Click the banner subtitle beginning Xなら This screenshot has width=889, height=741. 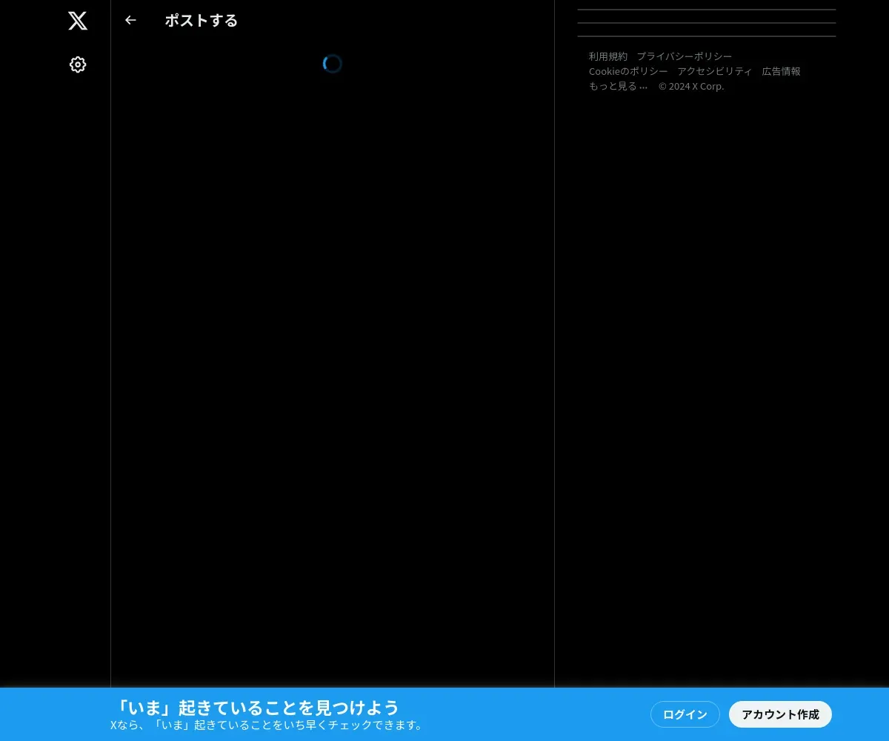click(268, 725)
